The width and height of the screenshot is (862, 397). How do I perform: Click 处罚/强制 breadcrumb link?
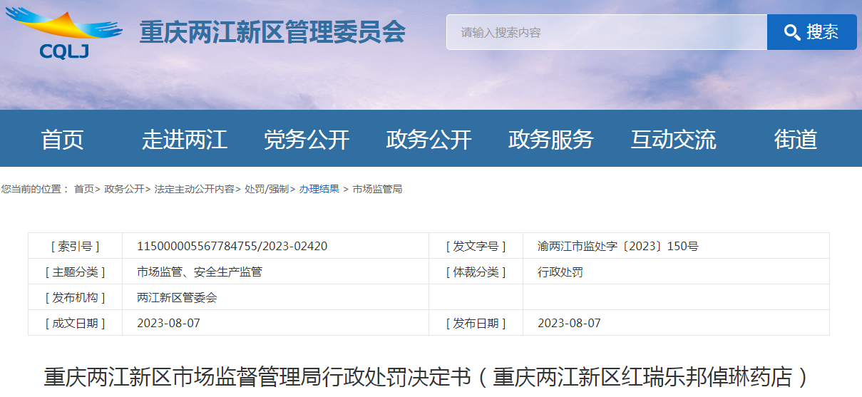click(267, 189)
